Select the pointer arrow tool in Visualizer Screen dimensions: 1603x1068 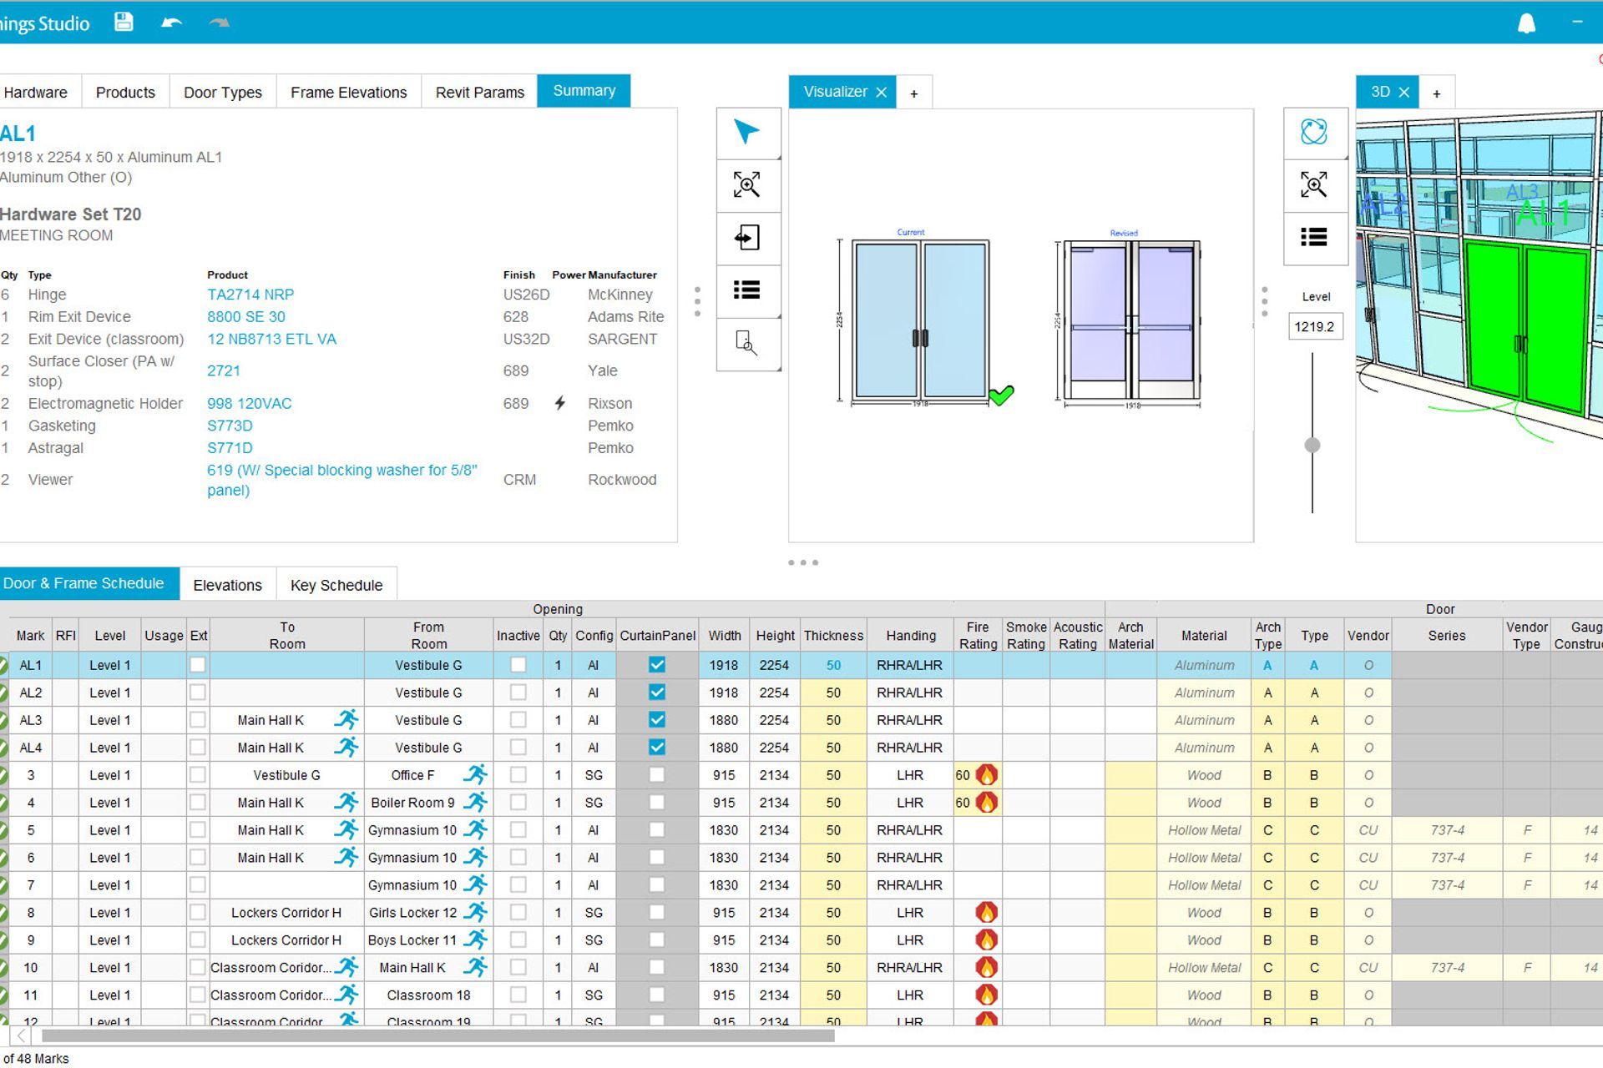click(746, 132)
